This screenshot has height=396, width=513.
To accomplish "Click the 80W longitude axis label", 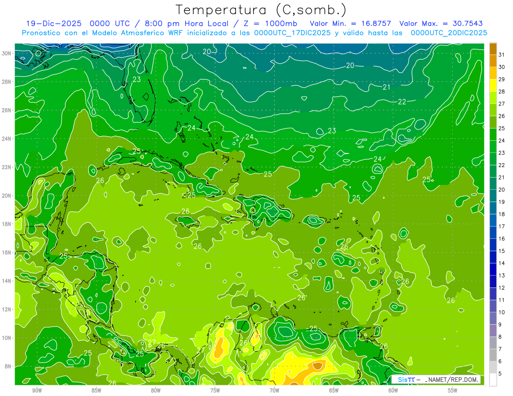I will (156, 390).
